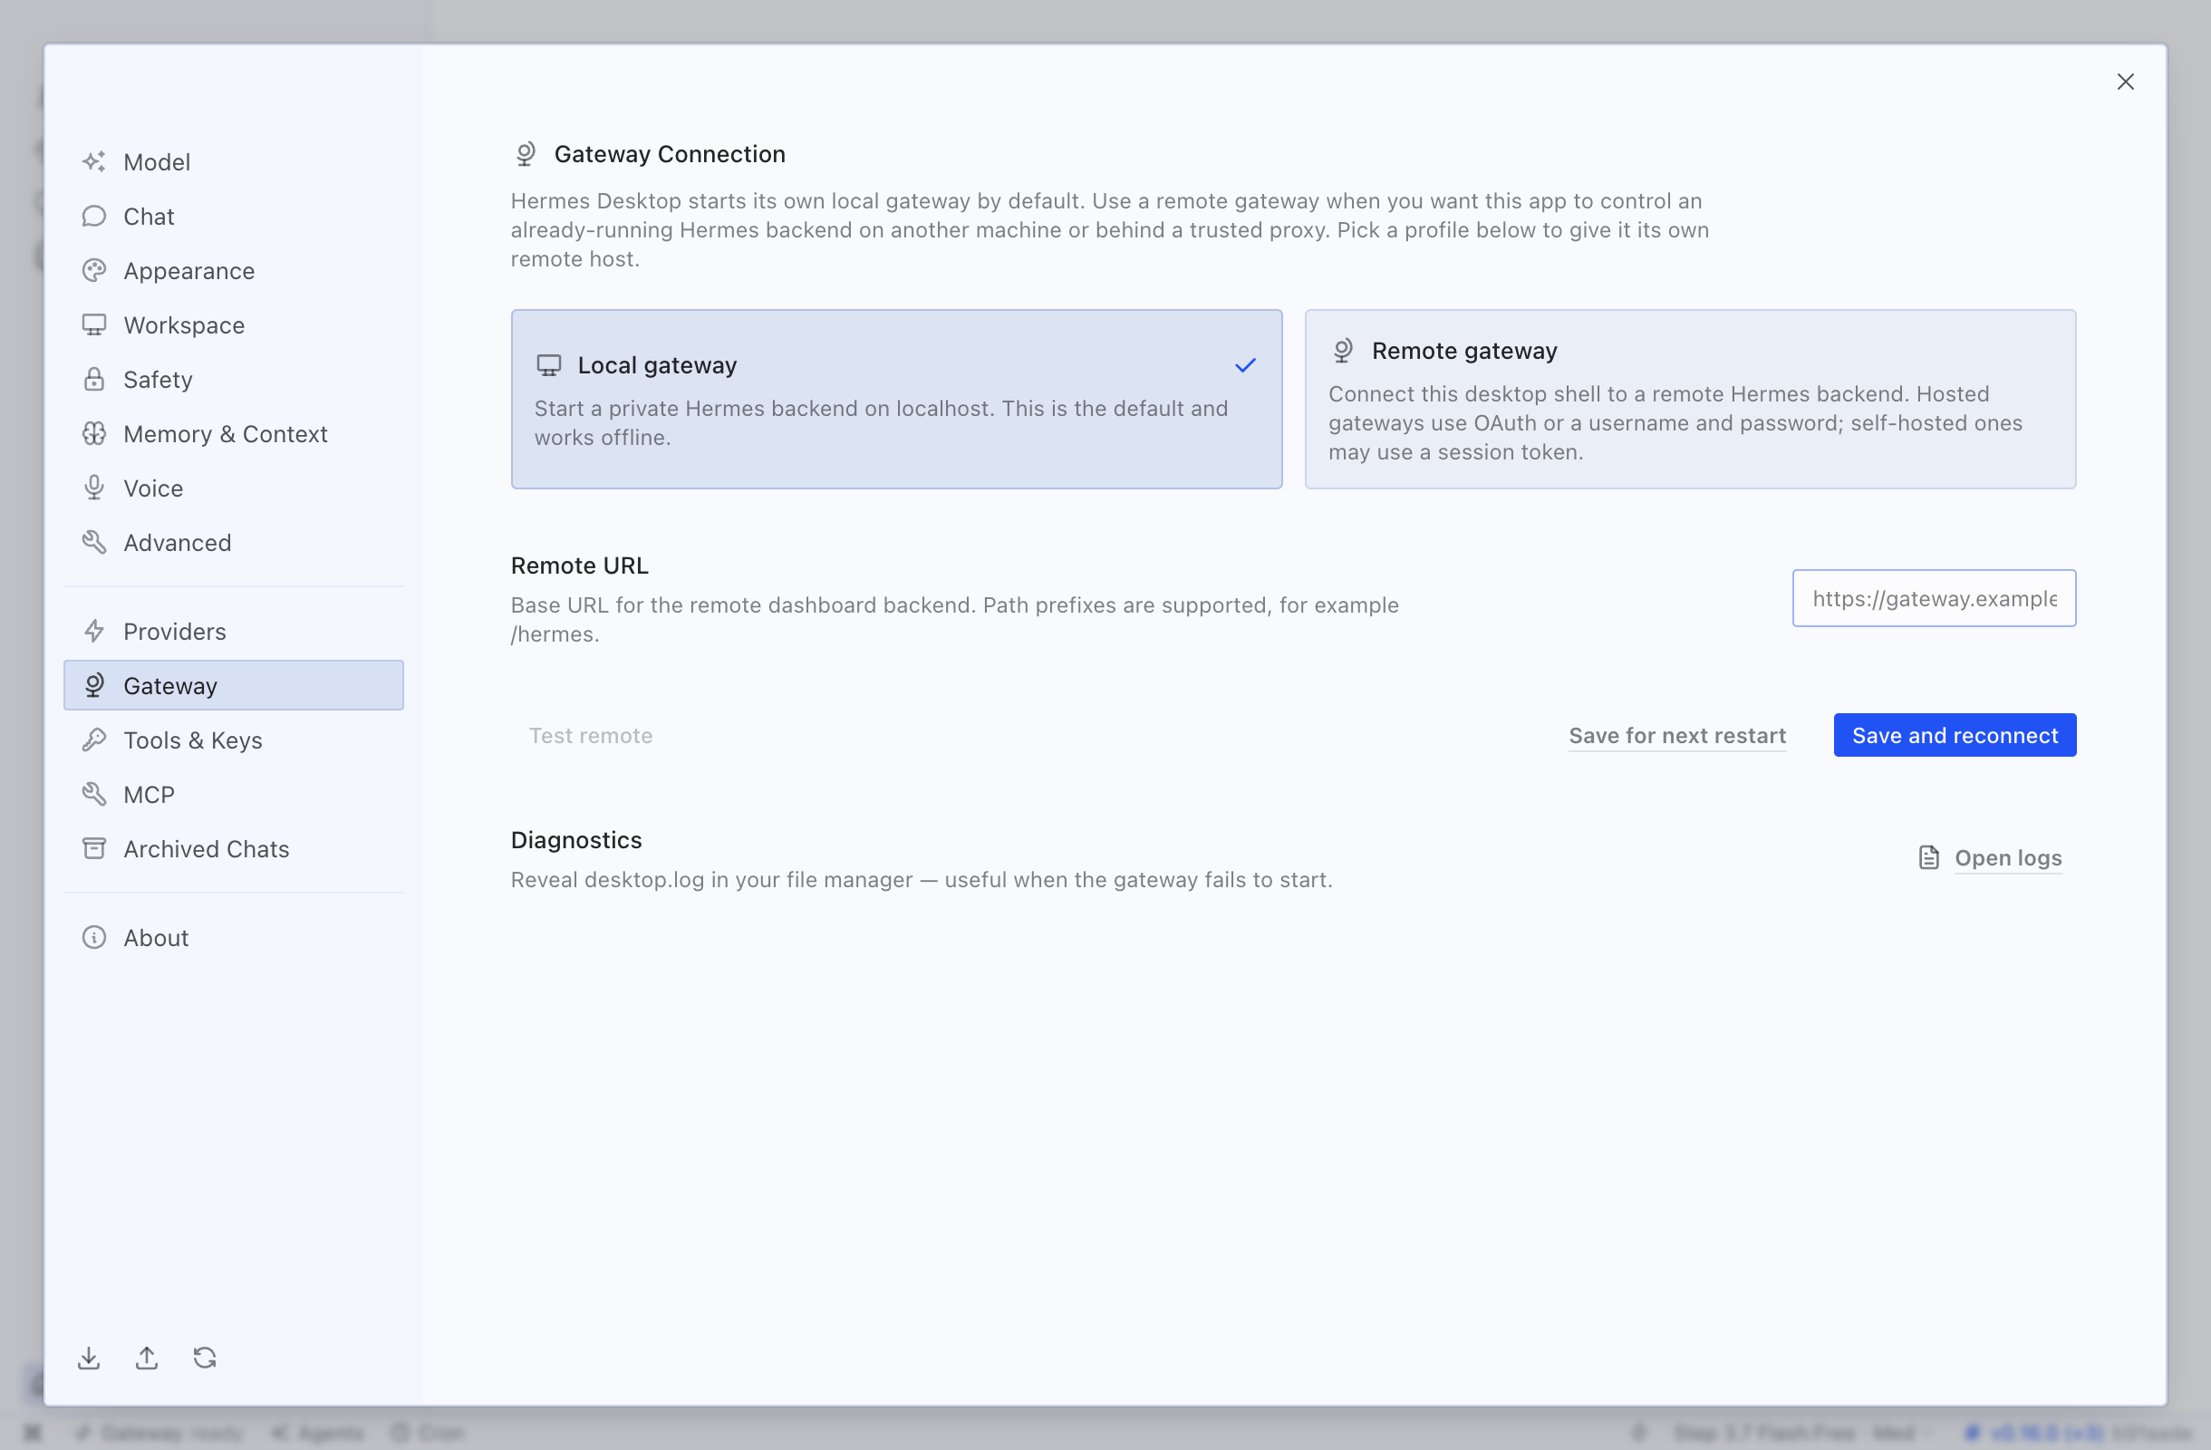Open Providers settings
Screen dimensions: 2211x1450
tap(233, 632)
